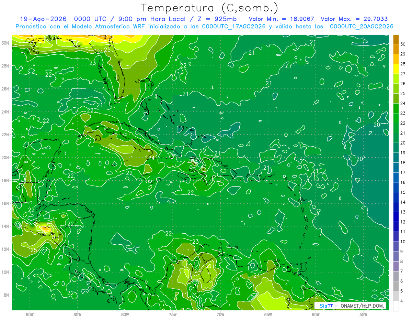Click the valid-until stamp "0000UTC_20AGO2026"
Screen dimensions: 412x319
(x=362, y=26)
